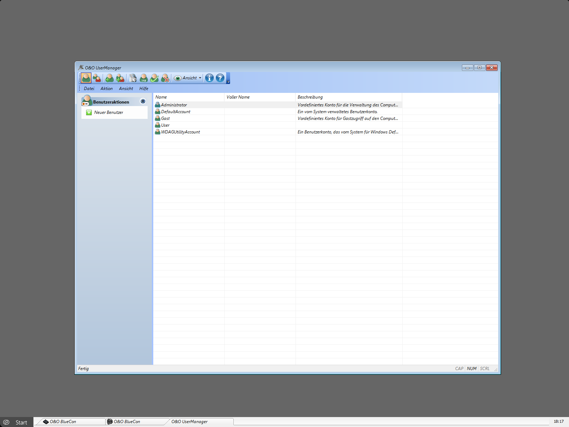Click the add new group icon
569x427 pixels.
click(x=120, y=78)
